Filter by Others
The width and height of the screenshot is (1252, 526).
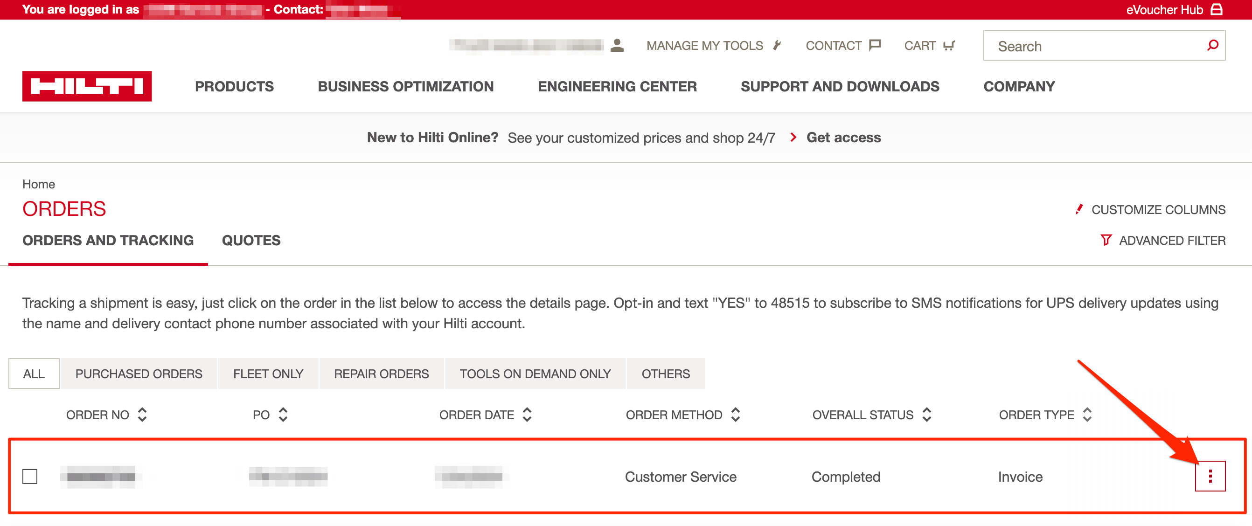coord(665,374)
